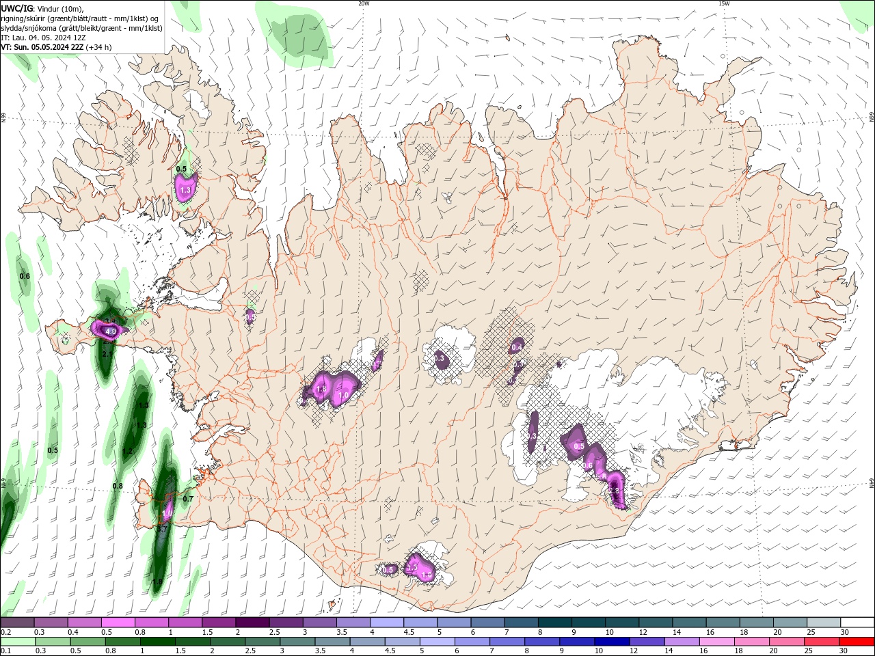Click the violet 3–3.5 snow legend swatch
Screen dimensions: 875x656
[x=320, y=623]
